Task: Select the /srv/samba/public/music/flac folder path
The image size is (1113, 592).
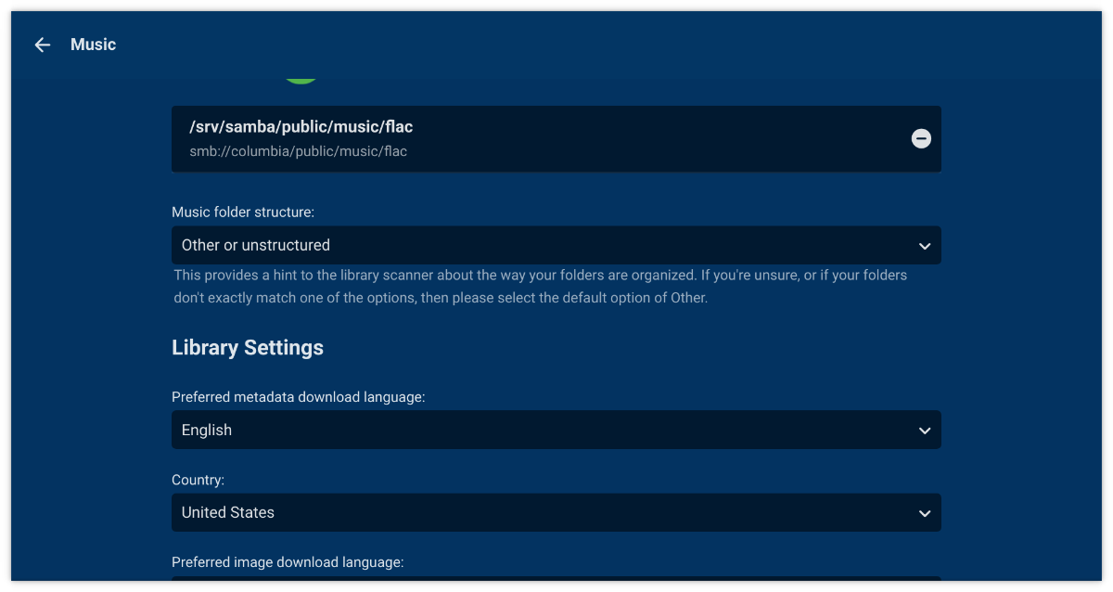Action: pyautogui.click(x=301, y=127)
